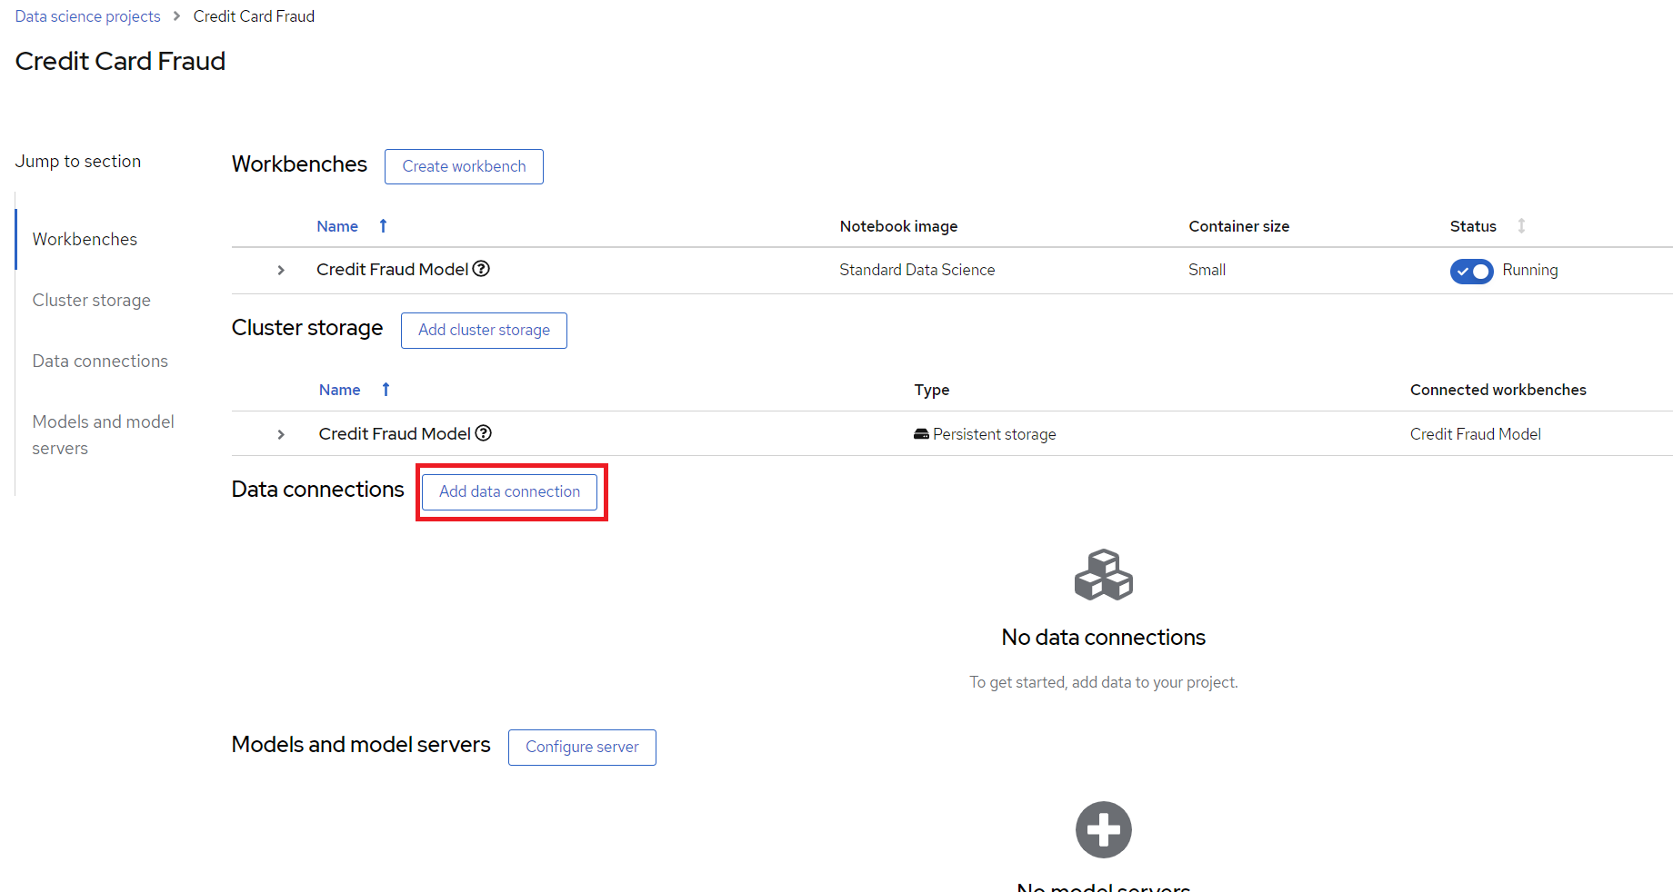
Task: Click Notebook image column header
Action: tap(898, 226)
